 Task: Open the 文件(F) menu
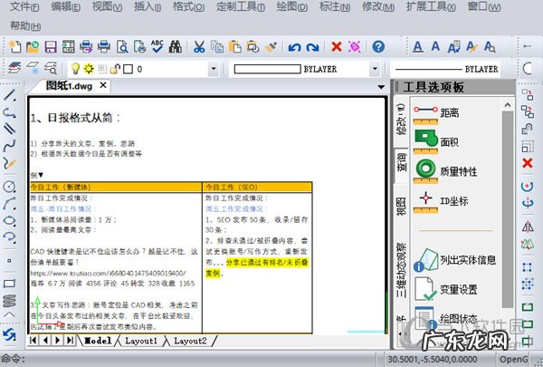click(24, 6)
